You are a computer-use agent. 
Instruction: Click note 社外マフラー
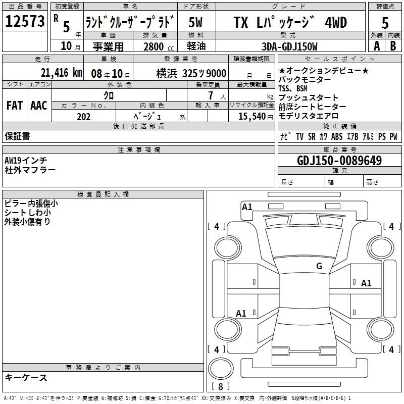(x=30, y=170)
